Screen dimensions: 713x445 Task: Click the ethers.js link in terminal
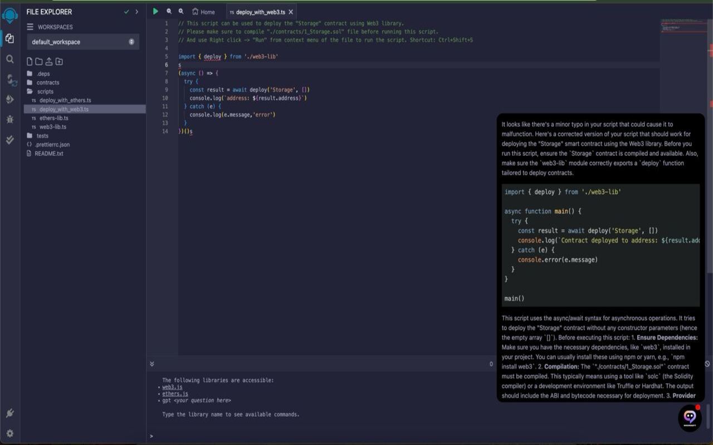pos(175,394)
